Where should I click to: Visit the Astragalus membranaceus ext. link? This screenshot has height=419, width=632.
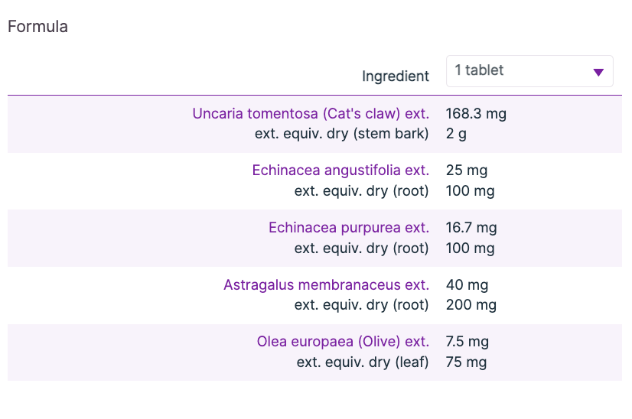(x=326, y=285)
